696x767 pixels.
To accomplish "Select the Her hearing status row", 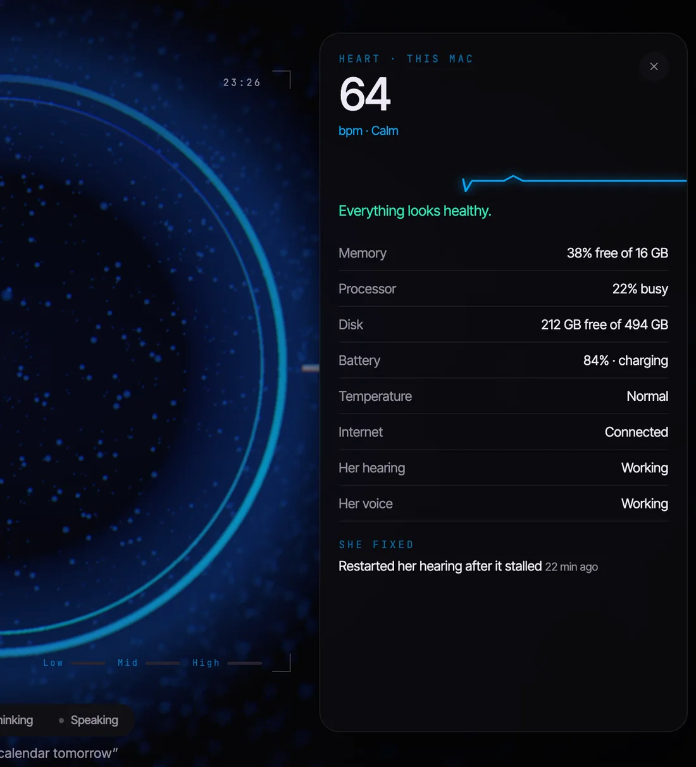I will 503,468.
